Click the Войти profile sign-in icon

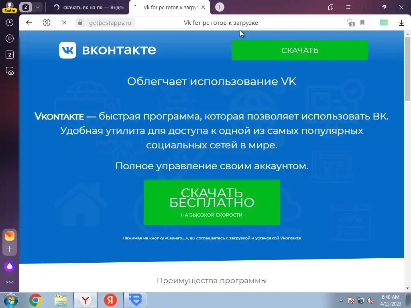point(10,7)
